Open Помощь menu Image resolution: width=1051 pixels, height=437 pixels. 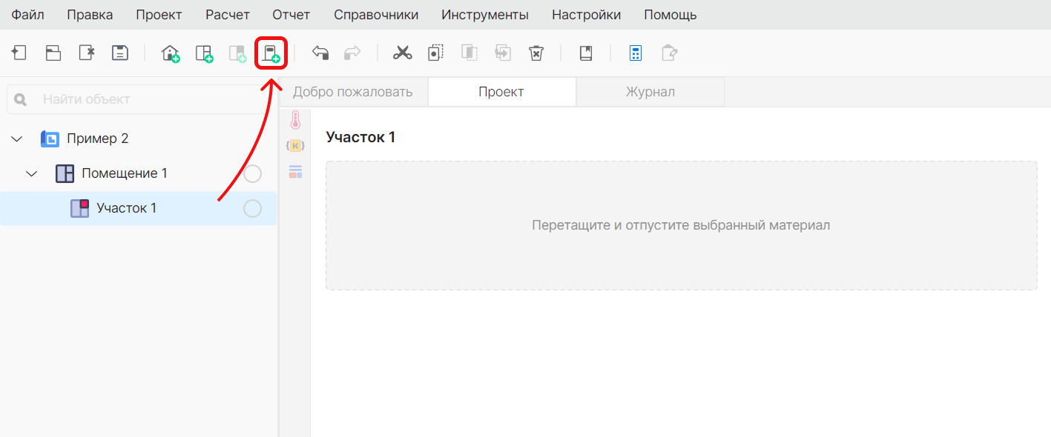671,15
